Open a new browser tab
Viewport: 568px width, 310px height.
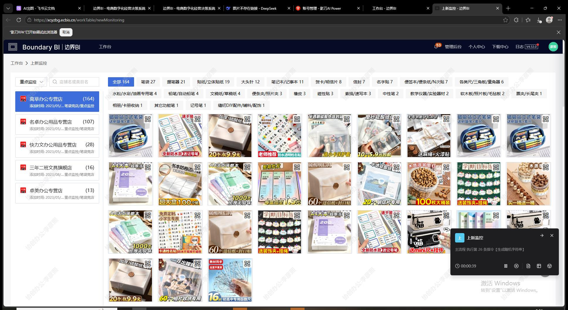(508, 8)
